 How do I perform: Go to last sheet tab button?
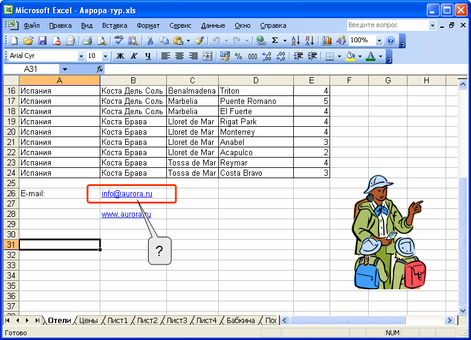37,321
